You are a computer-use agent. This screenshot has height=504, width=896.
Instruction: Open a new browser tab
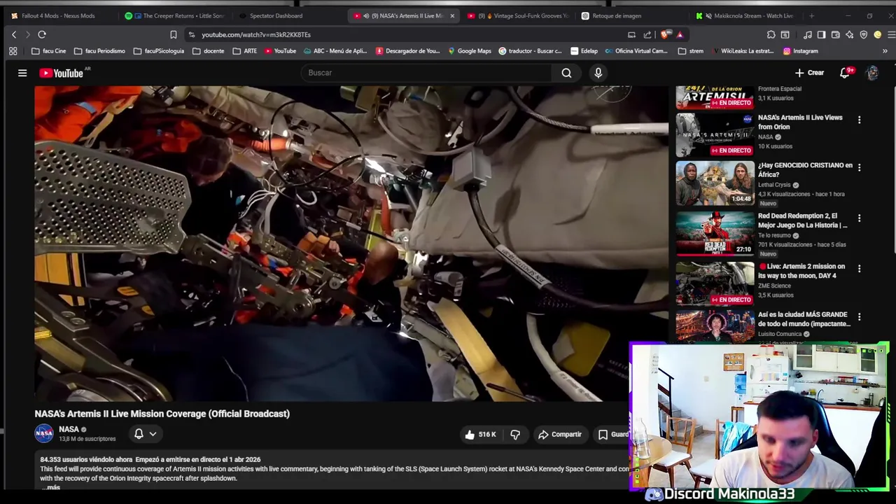pos(812,15)
